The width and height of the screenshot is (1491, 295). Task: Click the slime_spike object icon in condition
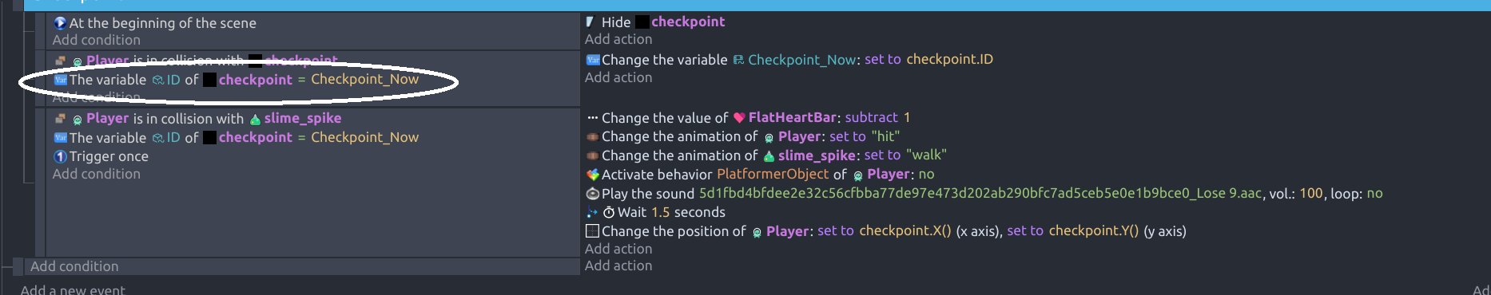coord(255,120)
